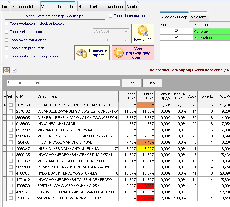Image resolution: width=230 pixels, height=207 pixels.
Task: Uncheck the Ap. Didier pharmacy checkbox
Action: 176,31
